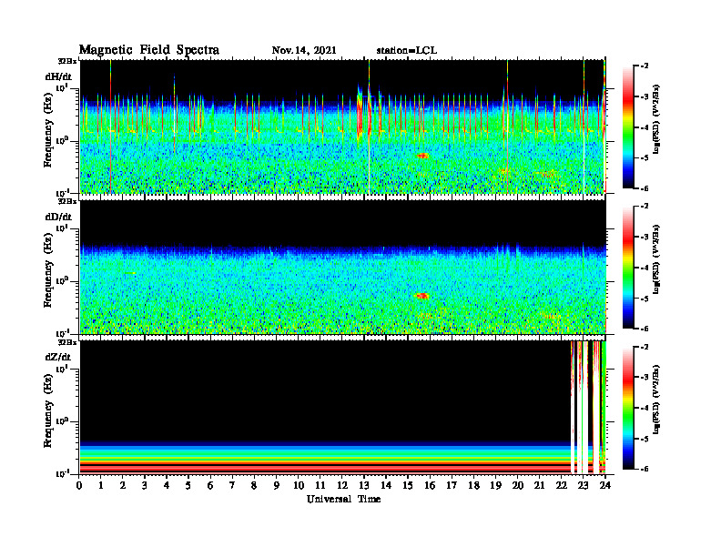
Task: Click hour 19 on the time axis
Action: click(x=495, y=485)
